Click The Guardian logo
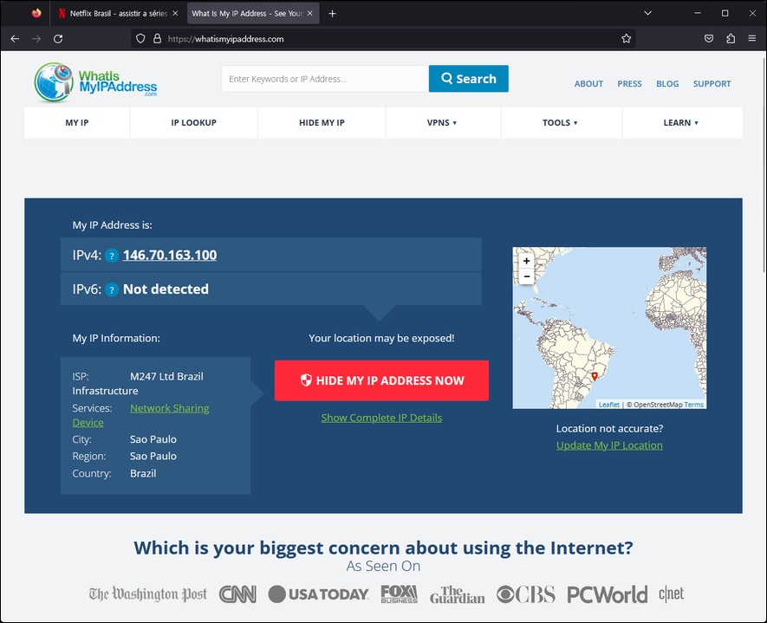The width and height of the screenshot is (767, 623). coord(458,594)
